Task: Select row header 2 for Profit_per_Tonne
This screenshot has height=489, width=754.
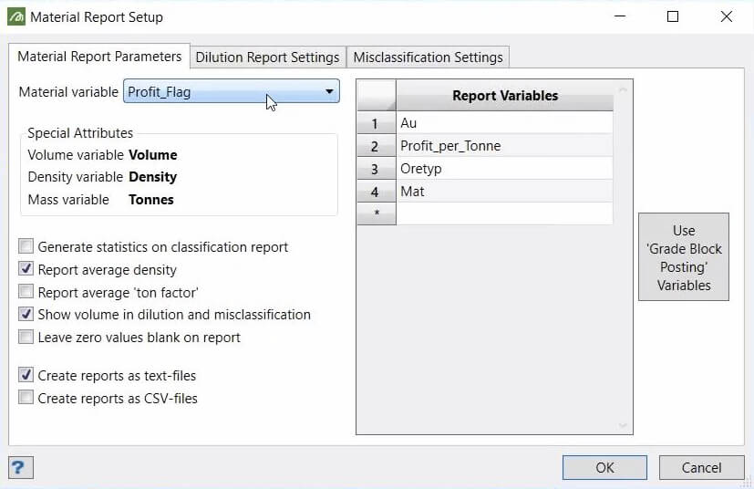Action: tap(376, 146)
